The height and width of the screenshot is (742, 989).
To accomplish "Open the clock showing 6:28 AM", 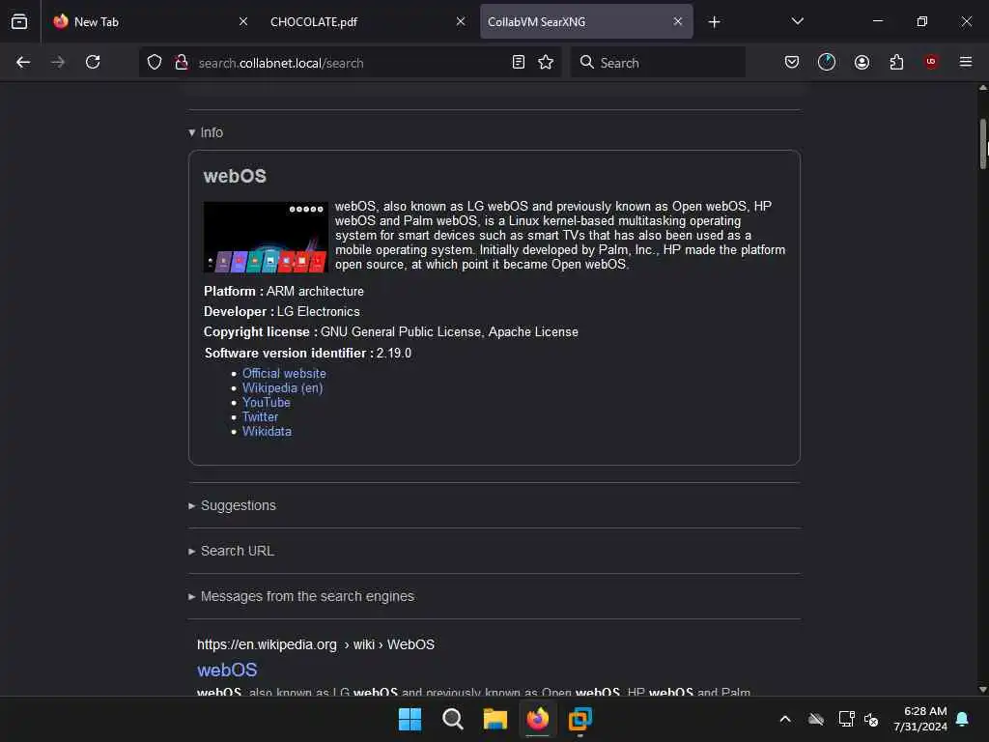I will [920, 719].
